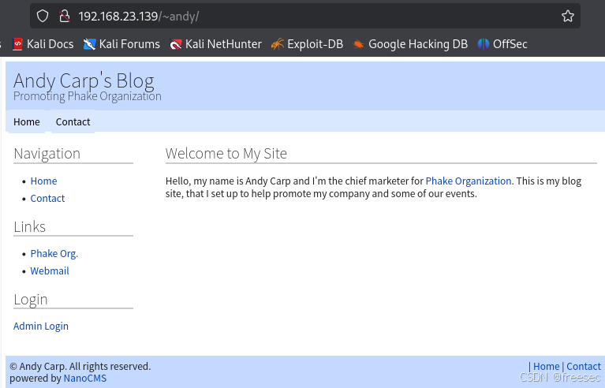Open the NanoCMS footer link
605x388 pixels.
pos(85,378)
